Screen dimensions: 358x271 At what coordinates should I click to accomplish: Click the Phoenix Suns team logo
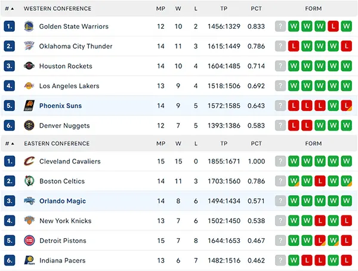[29, 106]
